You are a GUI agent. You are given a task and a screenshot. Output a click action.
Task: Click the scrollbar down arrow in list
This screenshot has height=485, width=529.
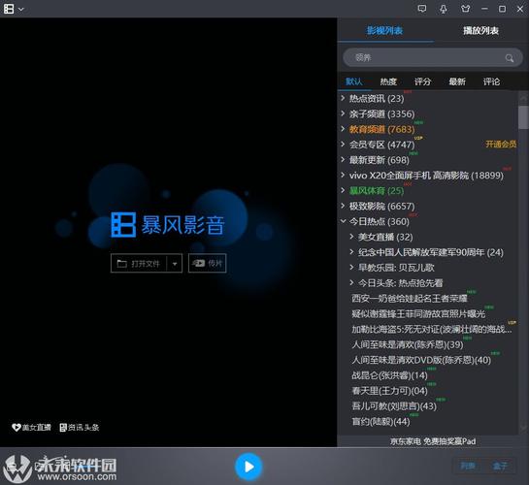click(523, 429)
